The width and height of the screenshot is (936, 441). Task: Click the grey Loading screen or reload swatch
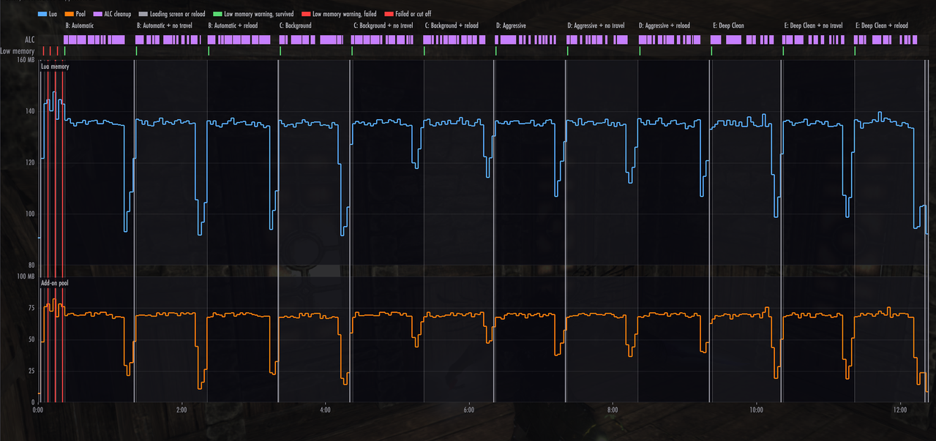[143, 14]
